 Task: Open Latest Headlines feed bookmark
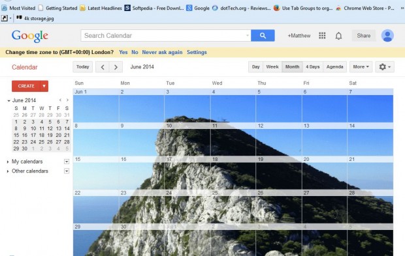coord(101,8)
